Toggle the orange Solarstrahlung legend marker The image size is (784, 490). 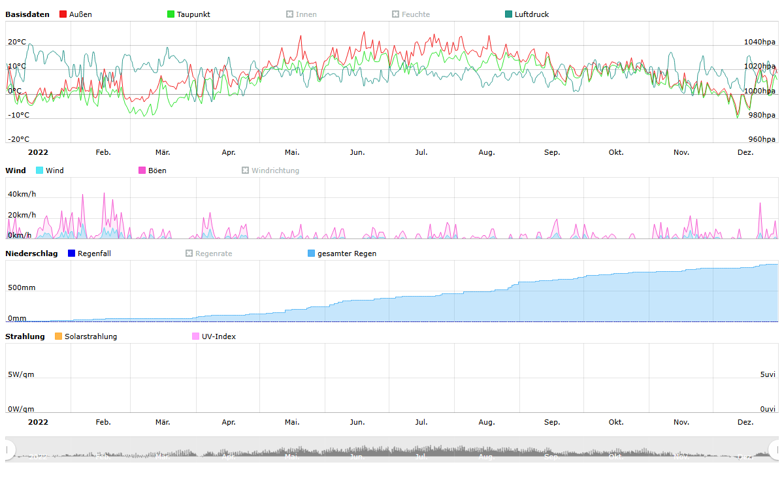point(59,336)
